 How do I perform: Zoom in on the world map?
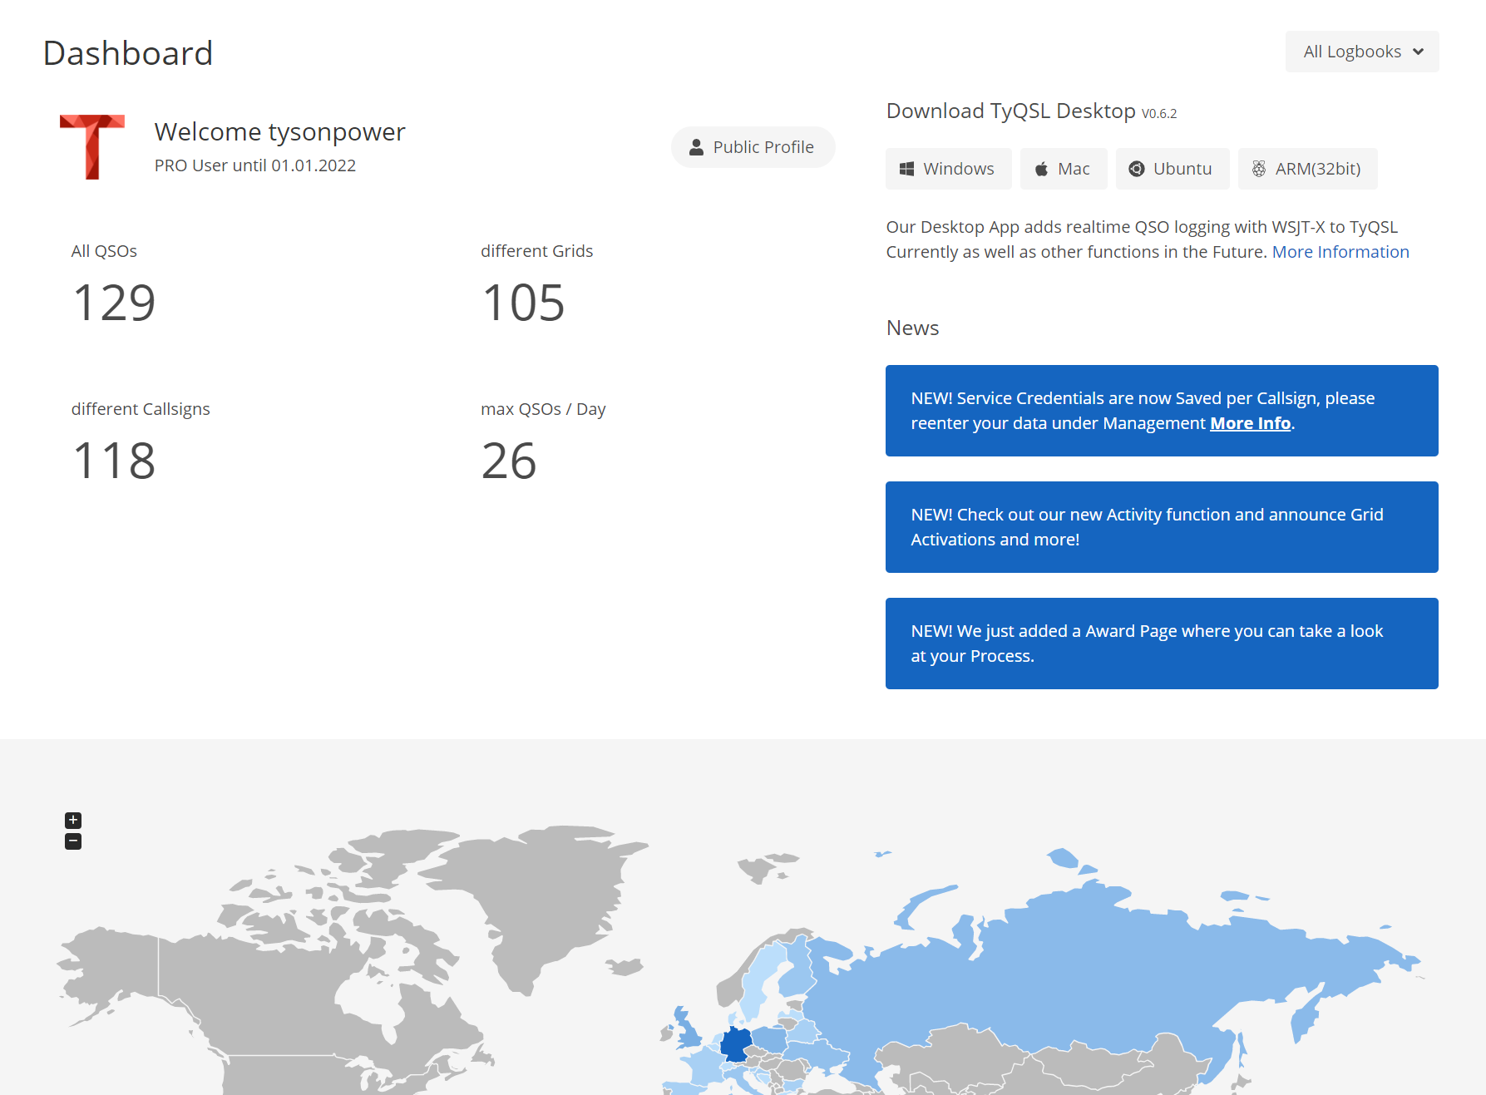click(x=73, y=820)
